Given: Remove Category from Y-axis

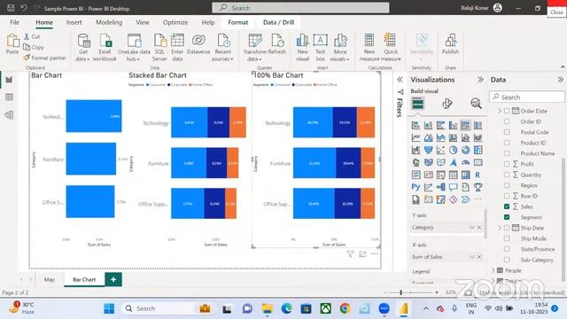Looking at the screenshot, I should 479,228.
